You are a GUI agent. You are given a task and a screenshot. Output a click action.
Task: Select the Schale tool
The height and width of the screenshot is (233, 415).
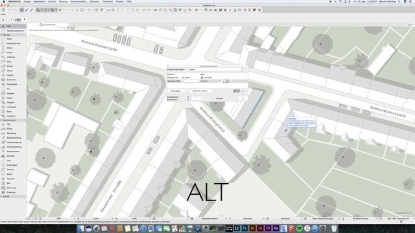13,66
